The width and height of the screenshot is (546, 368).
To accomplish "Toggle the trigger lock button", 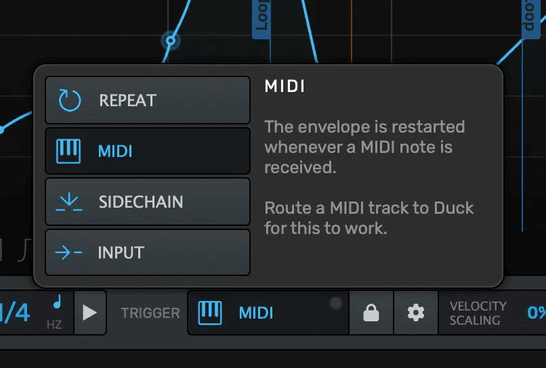I will [x=371, y=313].
